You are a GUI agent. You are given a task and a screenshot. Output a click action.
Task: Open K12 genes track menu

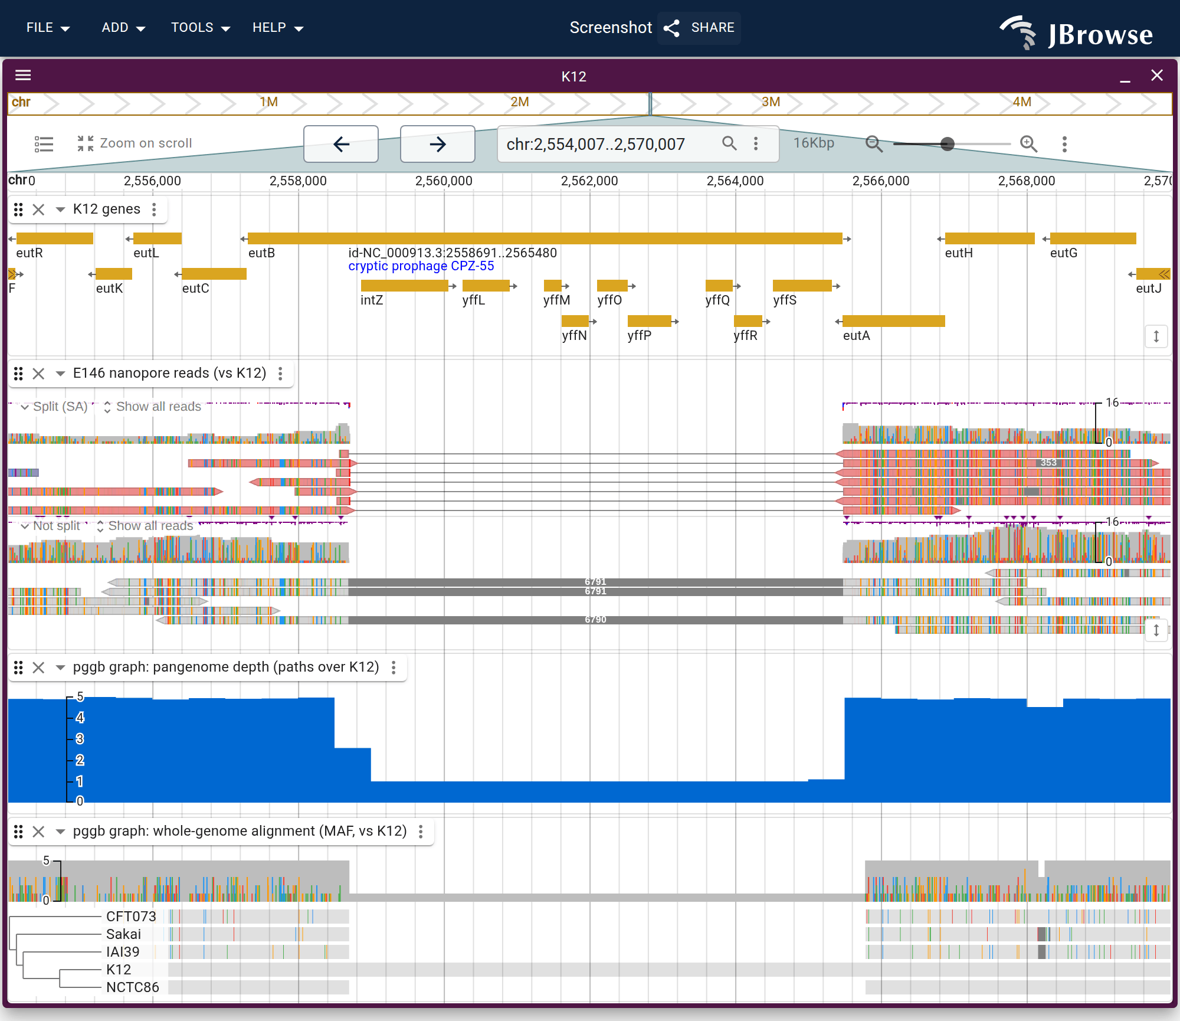tap(154, 210)
